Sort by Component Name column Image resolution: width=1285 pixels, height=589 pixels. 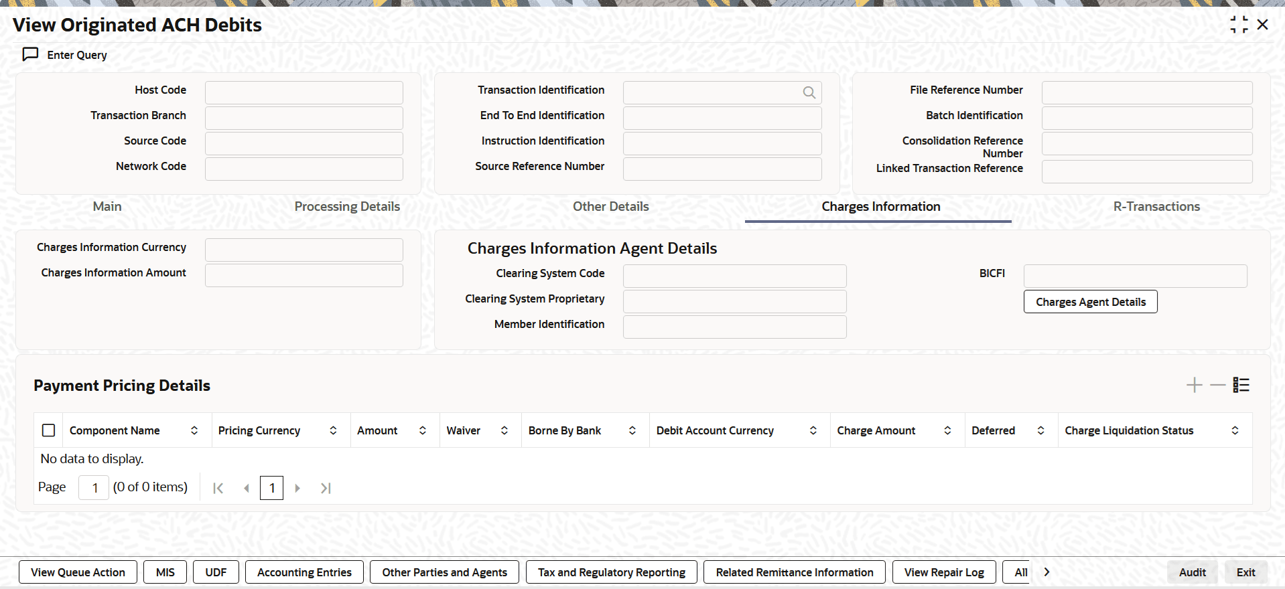[194, 430]
